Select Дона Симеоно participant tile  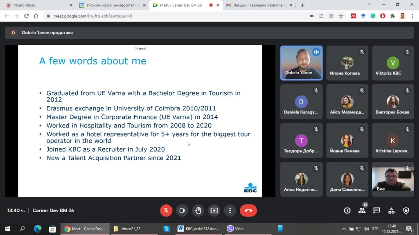pyautogui.click(x=347, y=179)
